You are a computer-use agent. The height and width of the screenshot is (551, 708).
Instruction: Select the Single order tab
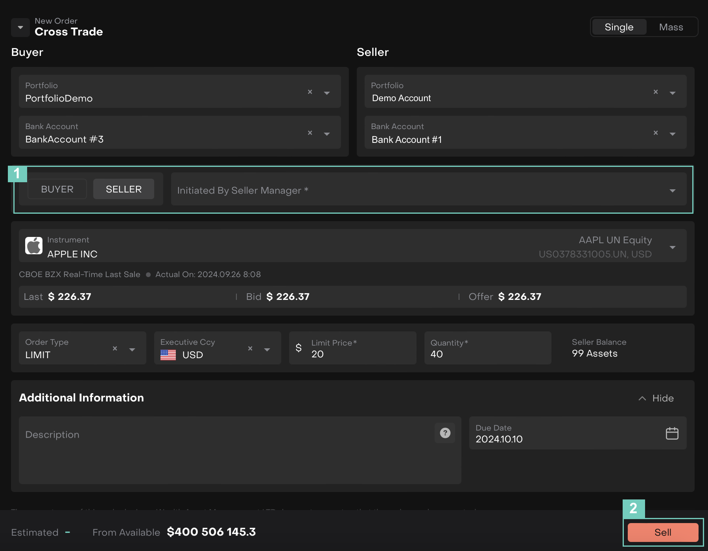(619, 27)
